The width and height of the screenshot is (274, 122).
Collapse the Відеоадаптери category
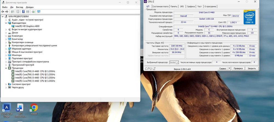[6, 23]
